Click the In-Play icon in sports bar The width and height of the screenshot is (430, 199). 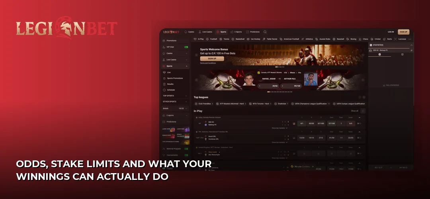tap(195, 39)
